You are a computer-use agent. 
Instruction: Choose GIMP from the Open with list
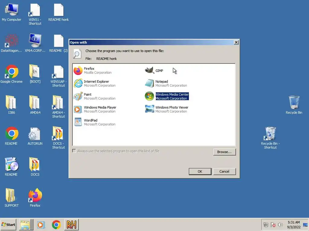point(154,70)
